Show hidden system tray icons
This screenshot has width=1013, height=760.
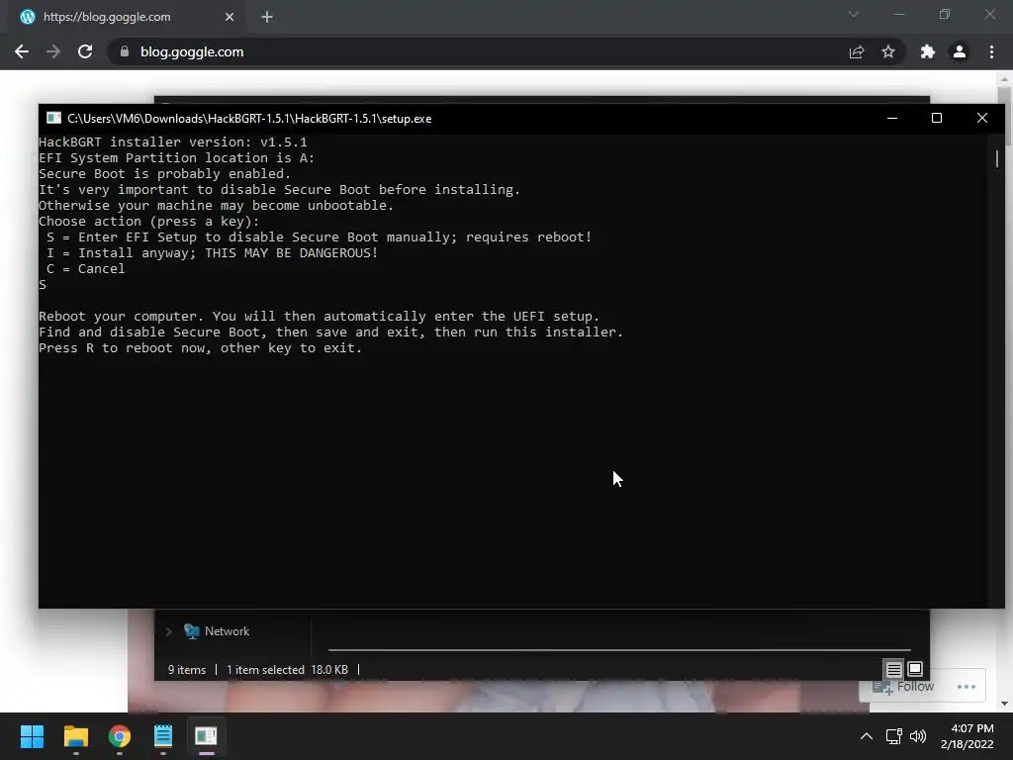(867, 736)
